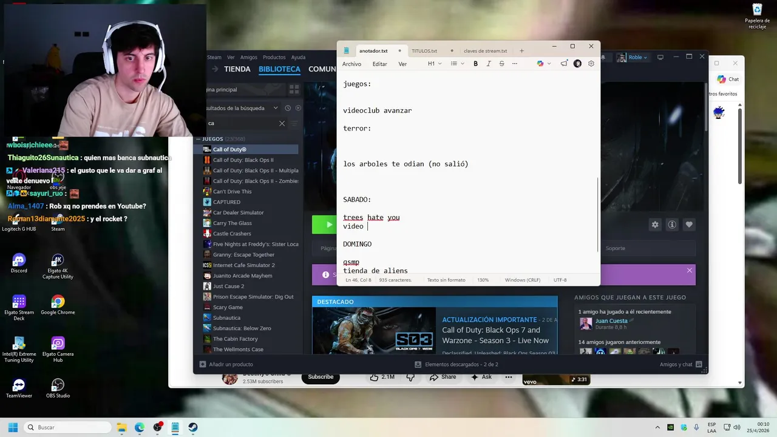Open Steam's BIBLIOTECA section
Viewport: 777px width, 437px height.
coord(279,69)
